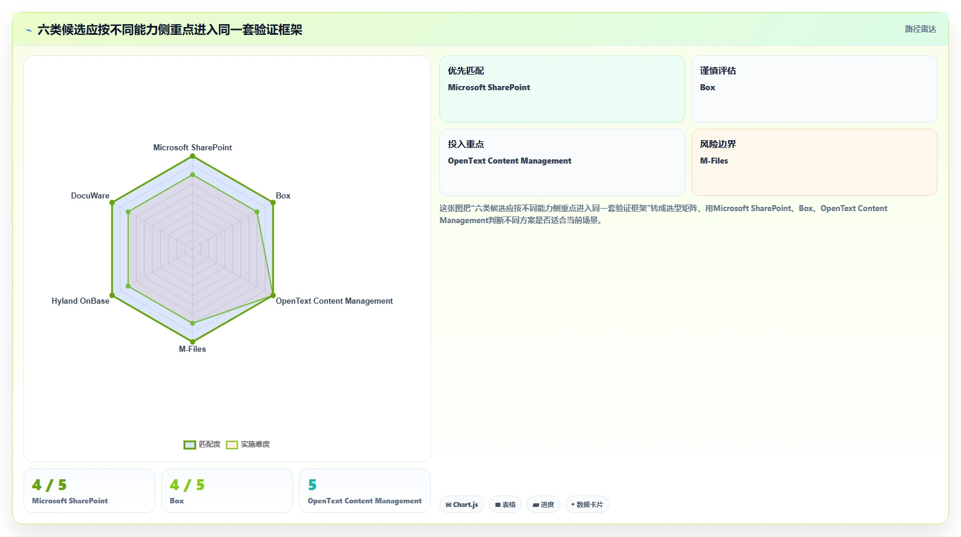Click the page title 六类候选应按不同能力侧重点进入同一套验证框架
Viewport: 961px width, 537px height.
point(170,29)
